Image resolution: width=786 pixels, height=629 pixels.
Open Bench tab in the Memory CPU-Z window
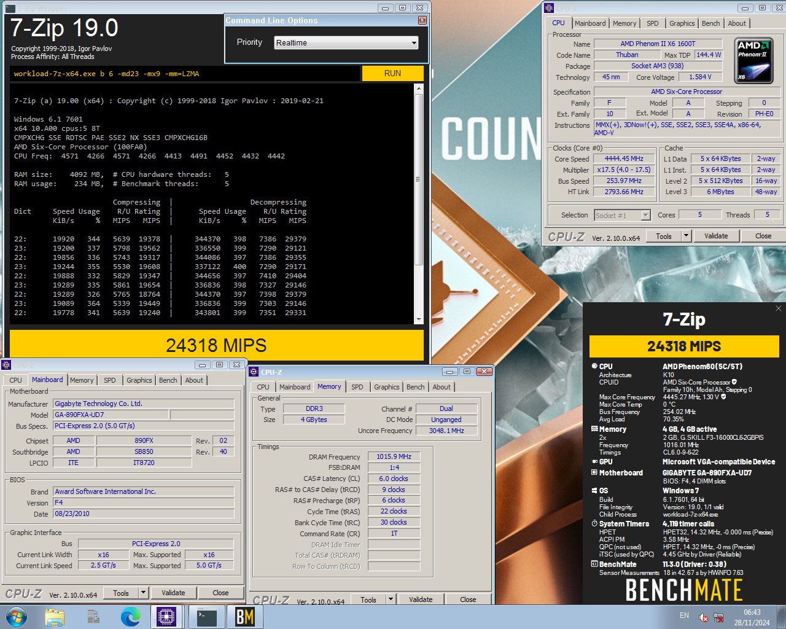click(415, 387)
